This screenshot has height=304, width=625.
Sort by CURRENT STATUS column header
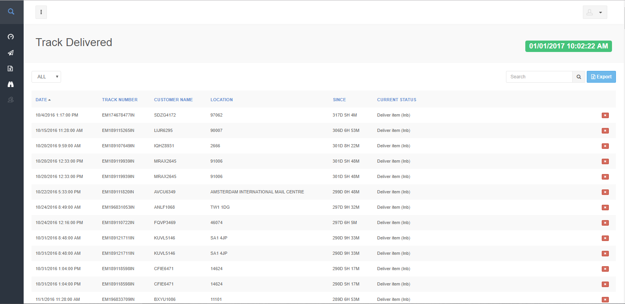396,100
